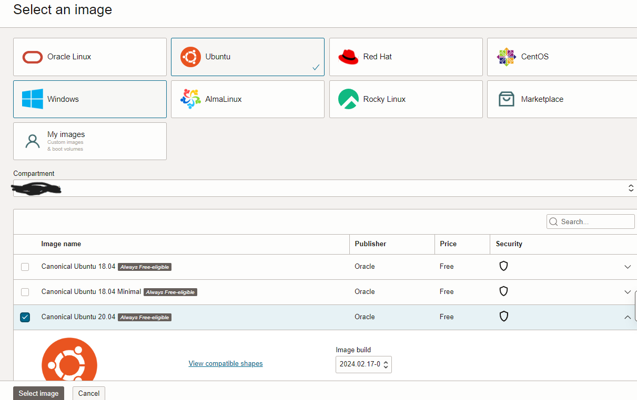Click the large Ubuntu logo thumbnail
637x400 pixels.
pyautogui.click(x=69, y=359)
